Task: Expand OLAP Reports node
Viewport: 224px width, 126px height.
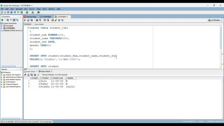Action: 1,82
